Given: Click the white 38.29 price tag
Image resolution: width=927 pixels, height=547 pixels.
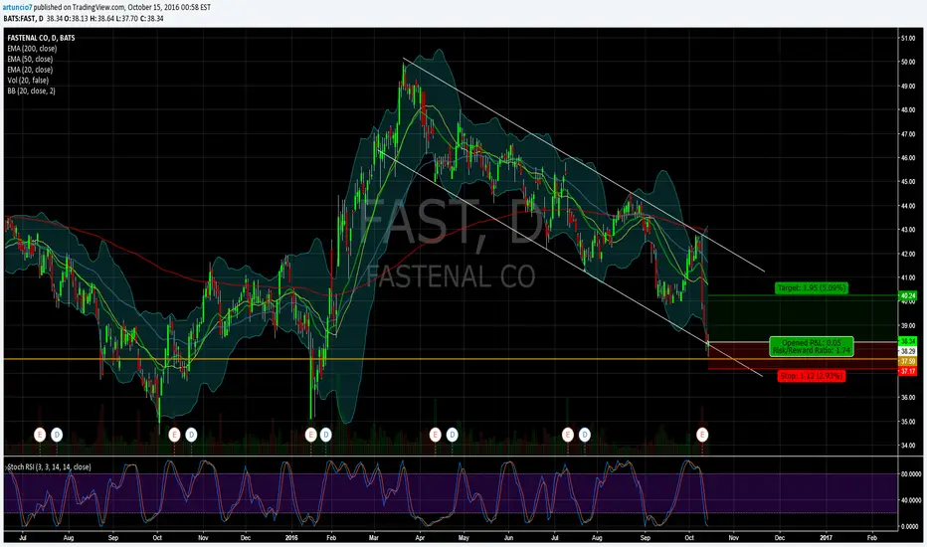Looking at the screenshot, I should pyautogui.click(x=907, y=351).
